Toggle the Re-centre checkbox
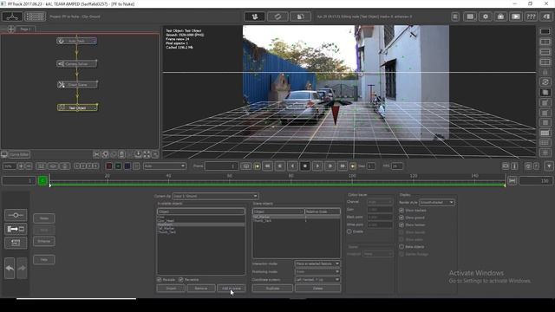The image size is (555, 312). [181, 279]
